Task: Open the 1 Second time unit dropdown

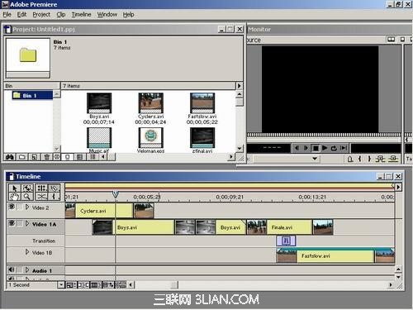Action: [61, 284]
